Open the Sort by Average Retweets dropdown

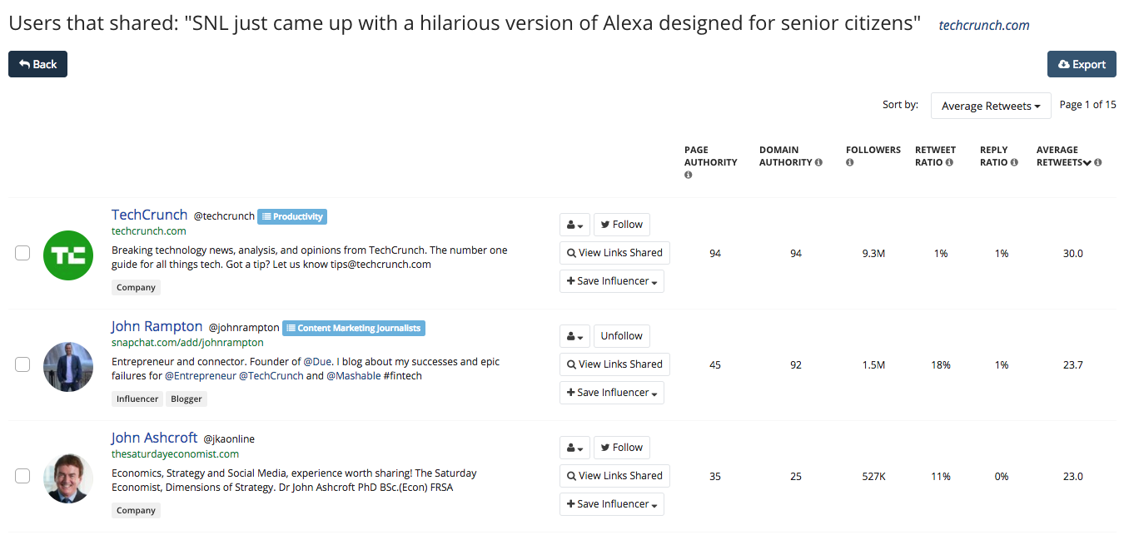point(991,106)
